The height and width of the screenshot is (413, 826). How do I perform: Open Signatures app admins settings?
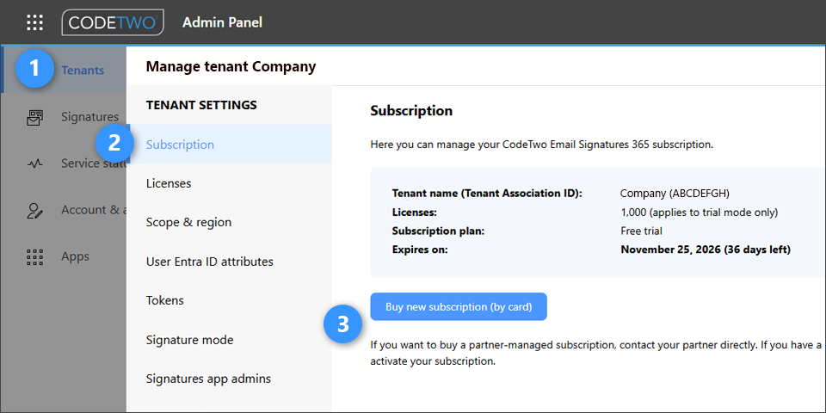click(229, 379)
